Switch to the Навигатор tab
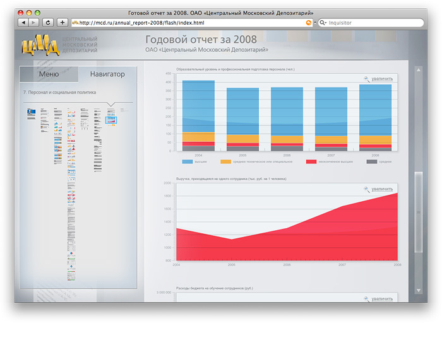The image size is (442, 338). pos(107,74)
